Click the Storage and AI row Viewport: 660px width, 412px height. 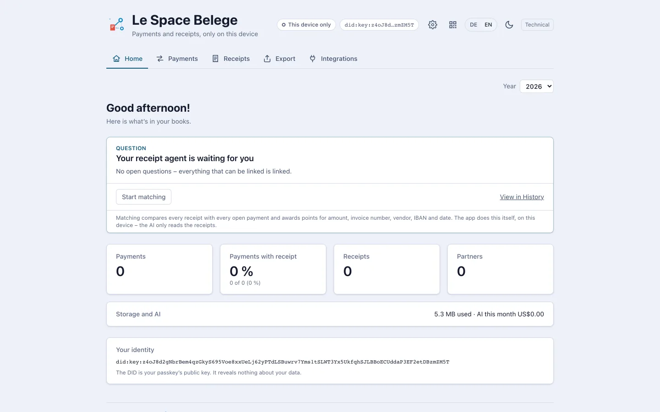(x=330, y=314)
